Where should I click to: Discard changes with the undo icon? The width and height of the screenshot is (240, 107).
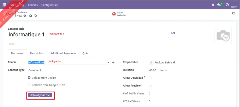[x=36, y=16]
